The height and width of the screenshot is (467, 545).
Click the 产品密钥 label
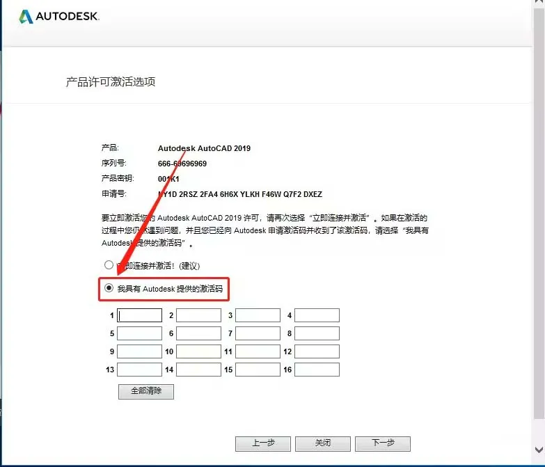point(118,178)
